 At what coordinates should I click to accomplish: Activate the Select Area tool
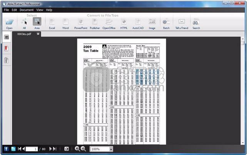point(37,24)
